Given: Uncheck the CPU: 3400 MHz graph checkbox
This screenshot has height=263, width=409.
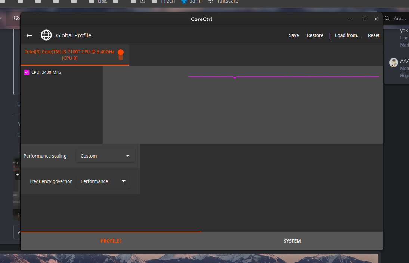Looking at the screenshot, I should 27,72.
